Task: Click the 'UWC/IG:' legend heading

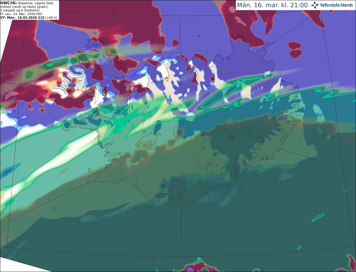Action: tap(9, 3)
